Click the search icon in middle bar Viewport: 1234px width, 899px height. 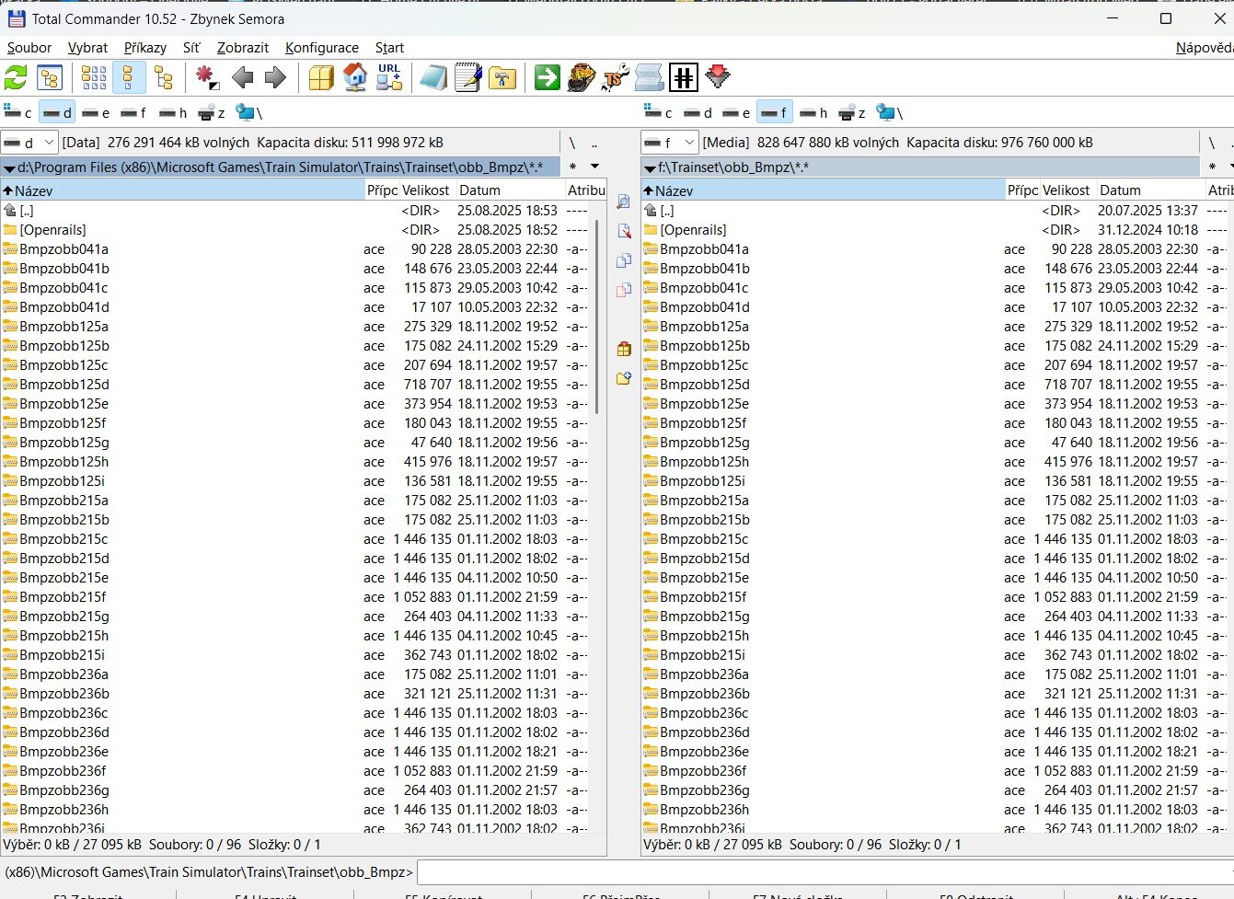[x=624, y=202]
